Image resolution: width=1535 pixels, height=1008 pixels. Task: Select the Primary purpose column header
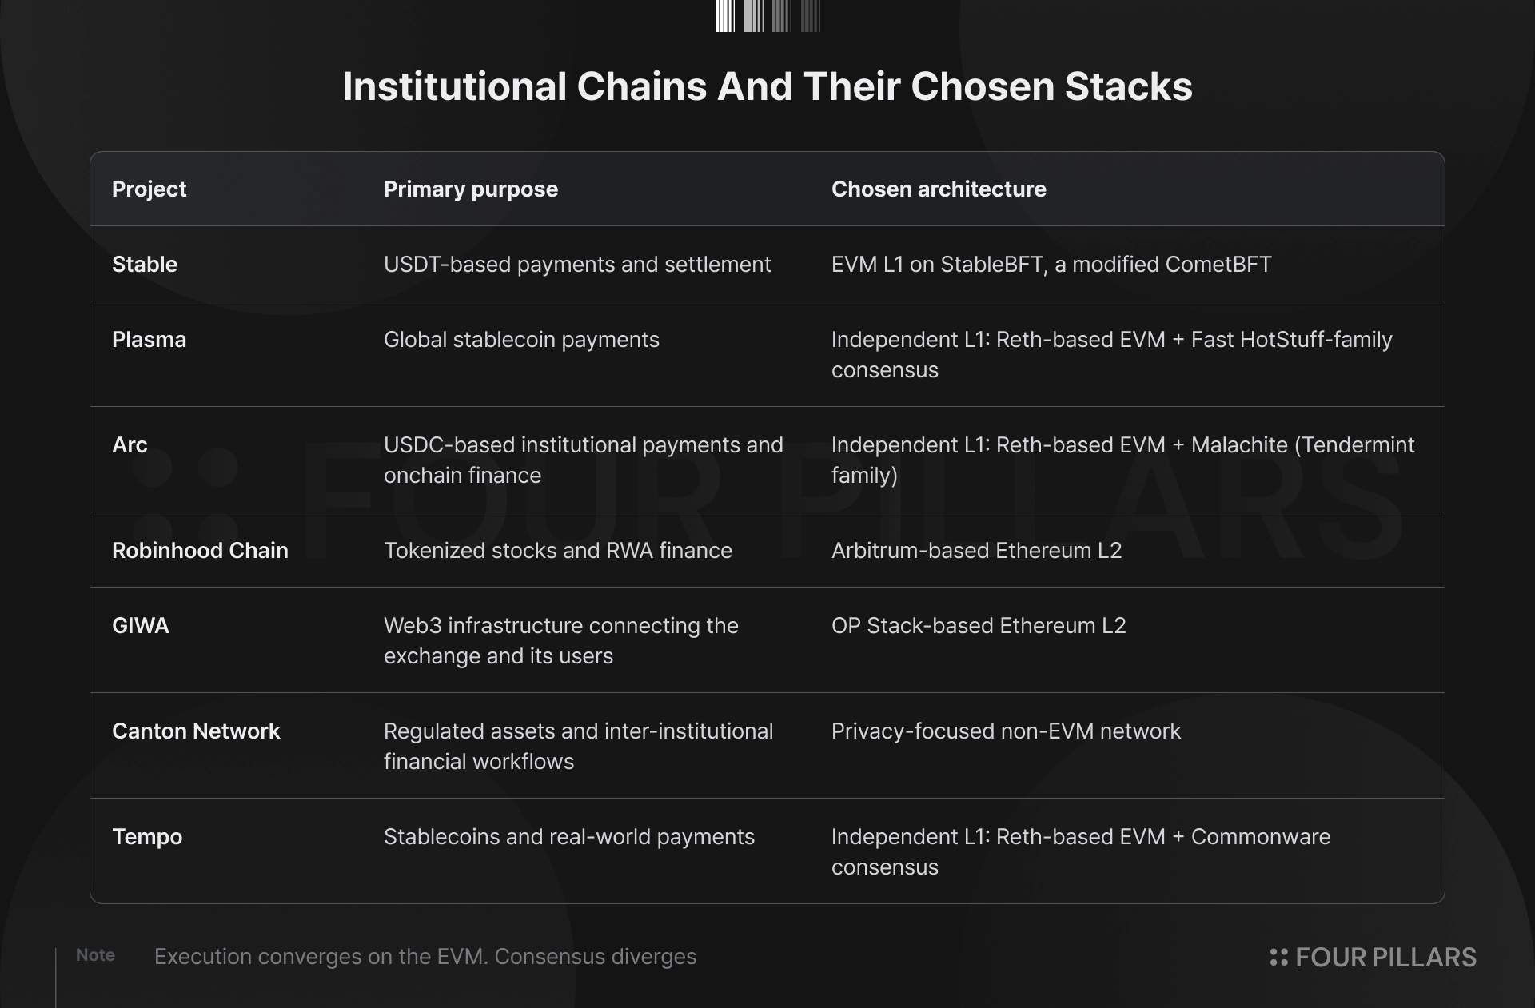[471, 189]
